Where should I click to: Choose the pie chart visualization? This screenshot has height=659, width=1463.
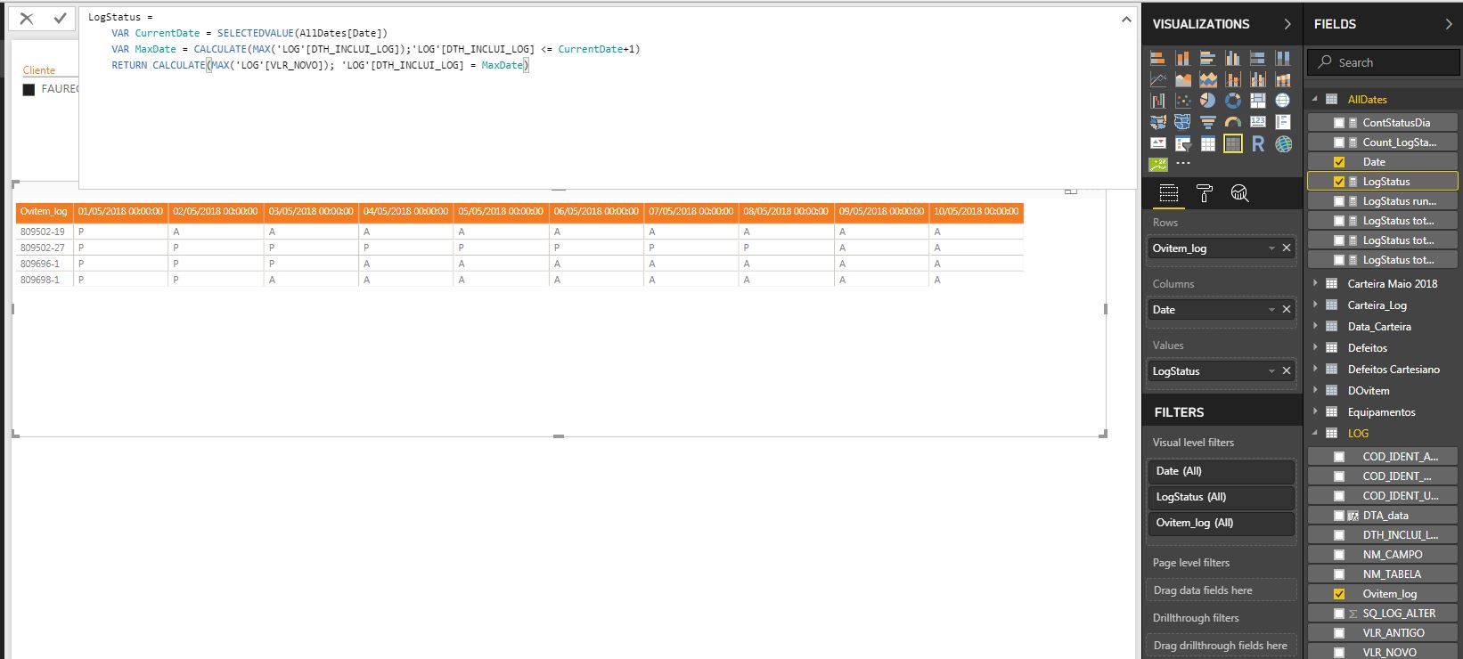[x=1208, y=101]
